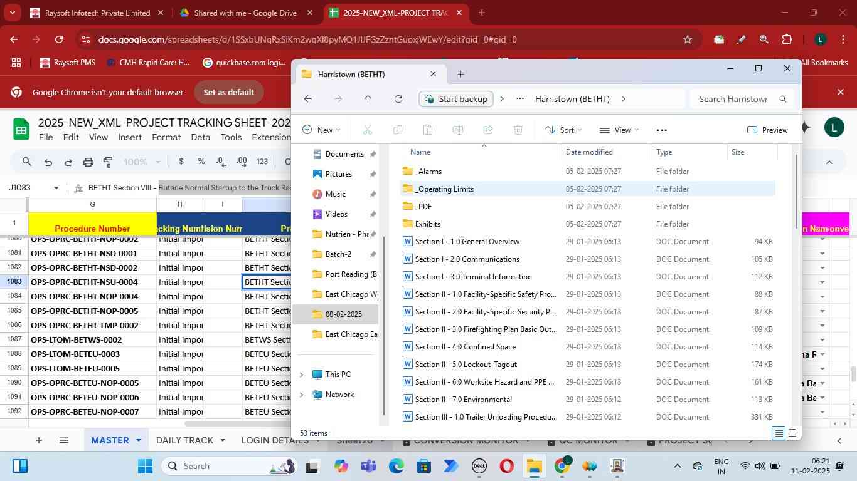Screen dimensions: 857x481
Task: Expand This PC in navigation tree
Action: click(x=302, y=375)
